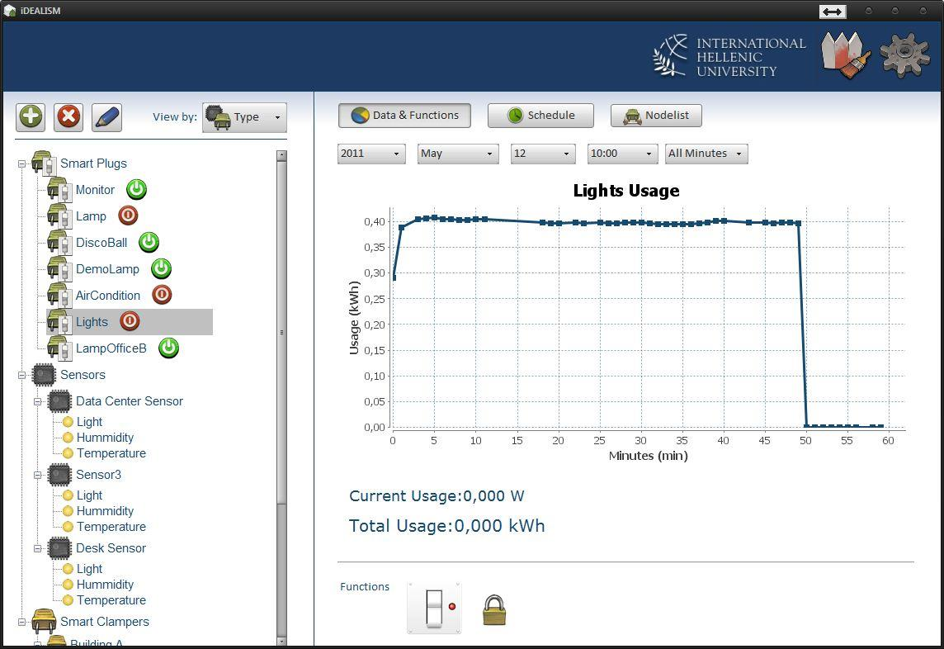Toggle the Lamp red power button

pos(128,216)
